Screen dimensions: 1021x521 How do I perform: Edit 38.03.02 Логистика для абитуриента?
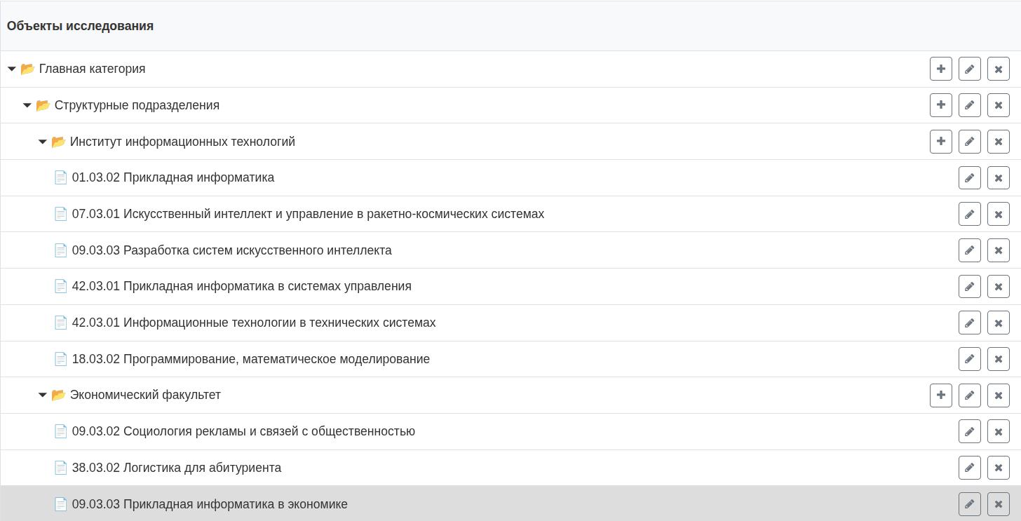point(969,468)
